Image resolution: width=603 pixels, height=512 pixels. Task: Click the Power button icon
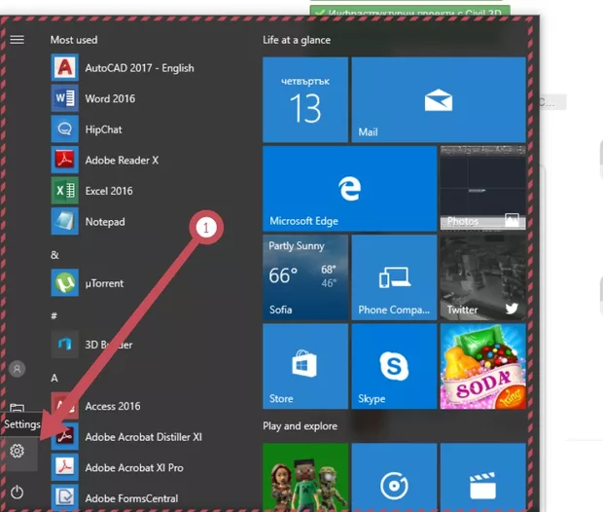17,492
